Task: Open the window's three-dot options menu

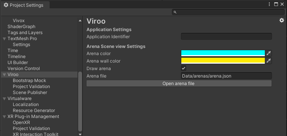Action: (269, 4)
